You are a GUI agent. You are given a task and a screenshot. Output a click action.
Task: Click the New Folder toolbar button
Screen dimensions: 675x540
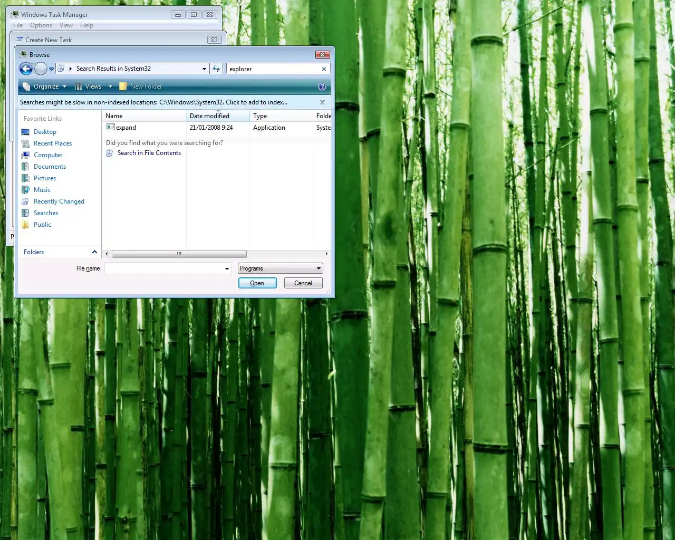141,86
